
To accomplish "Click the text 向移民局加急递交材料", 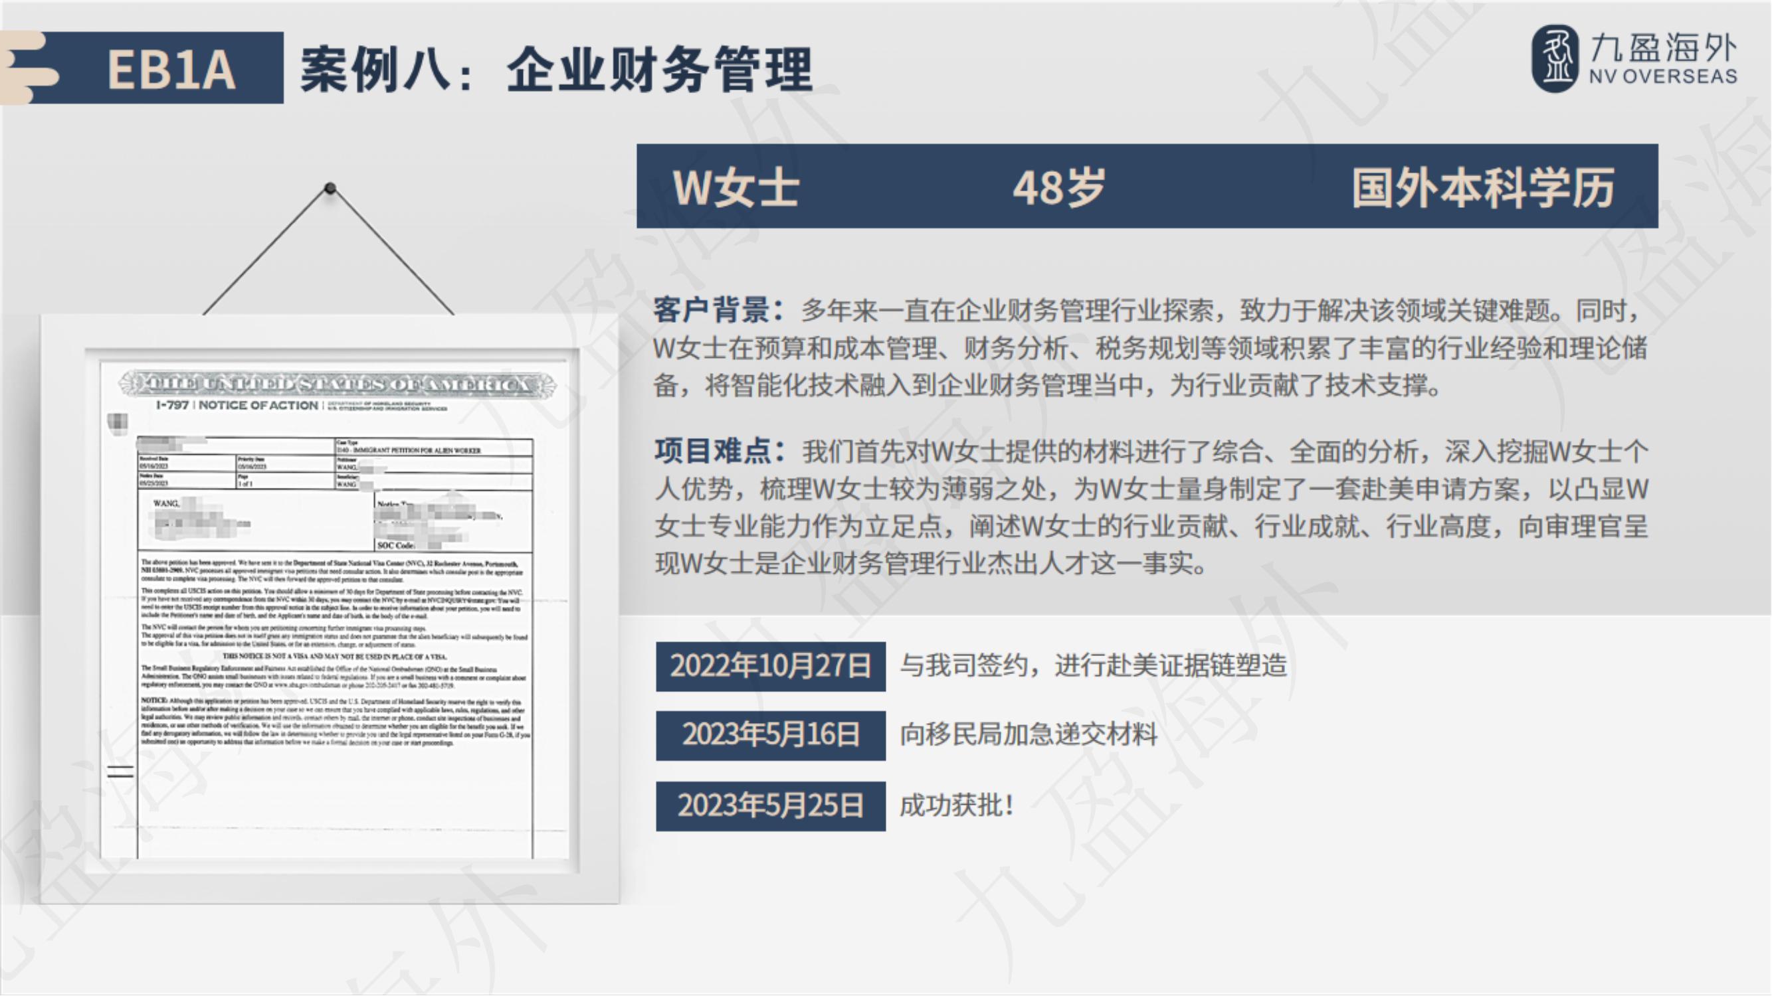I will [x=1029, y=735].
